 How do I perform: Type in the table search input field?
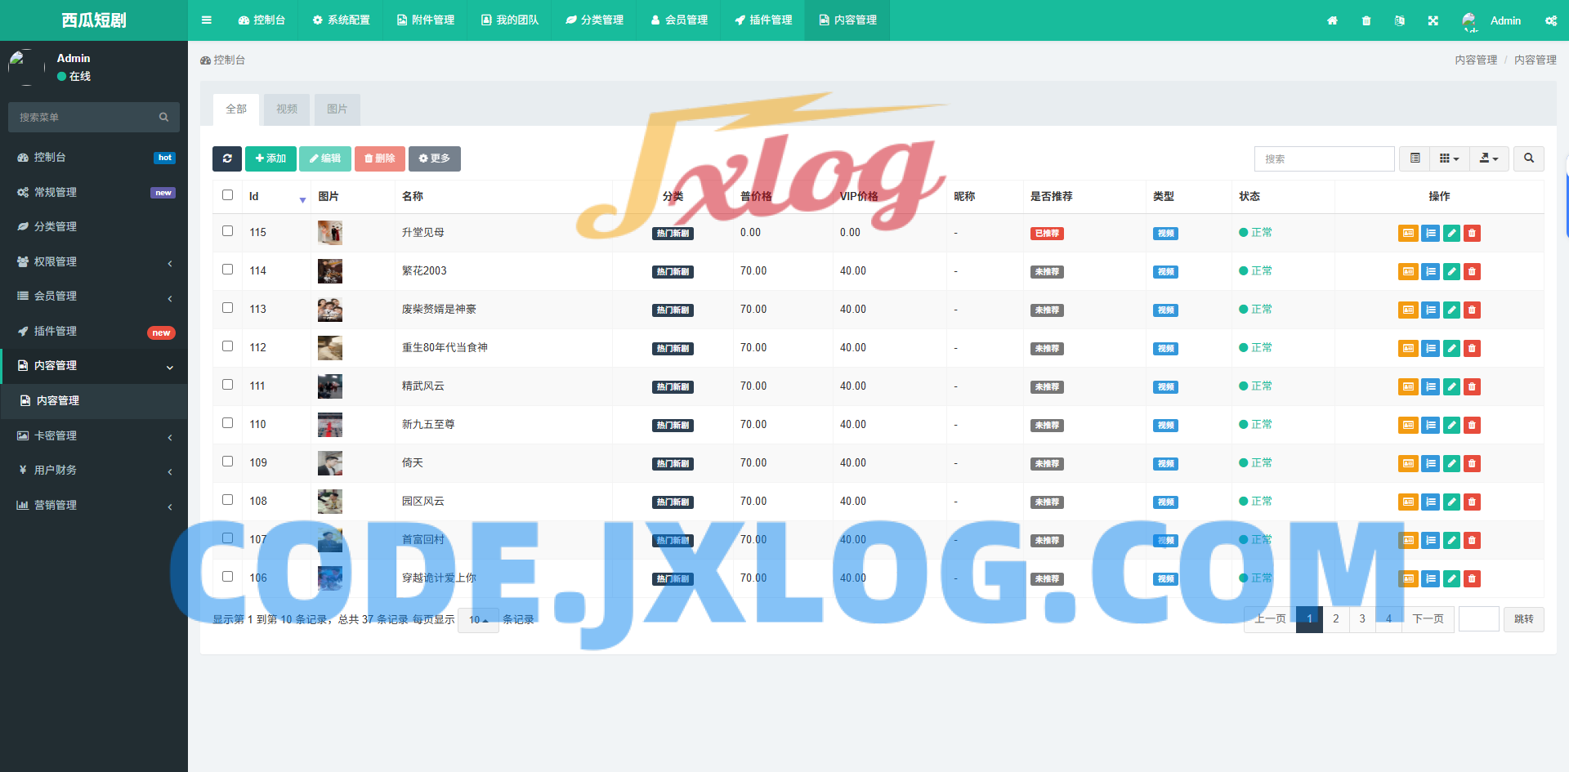pos(1324,158)
